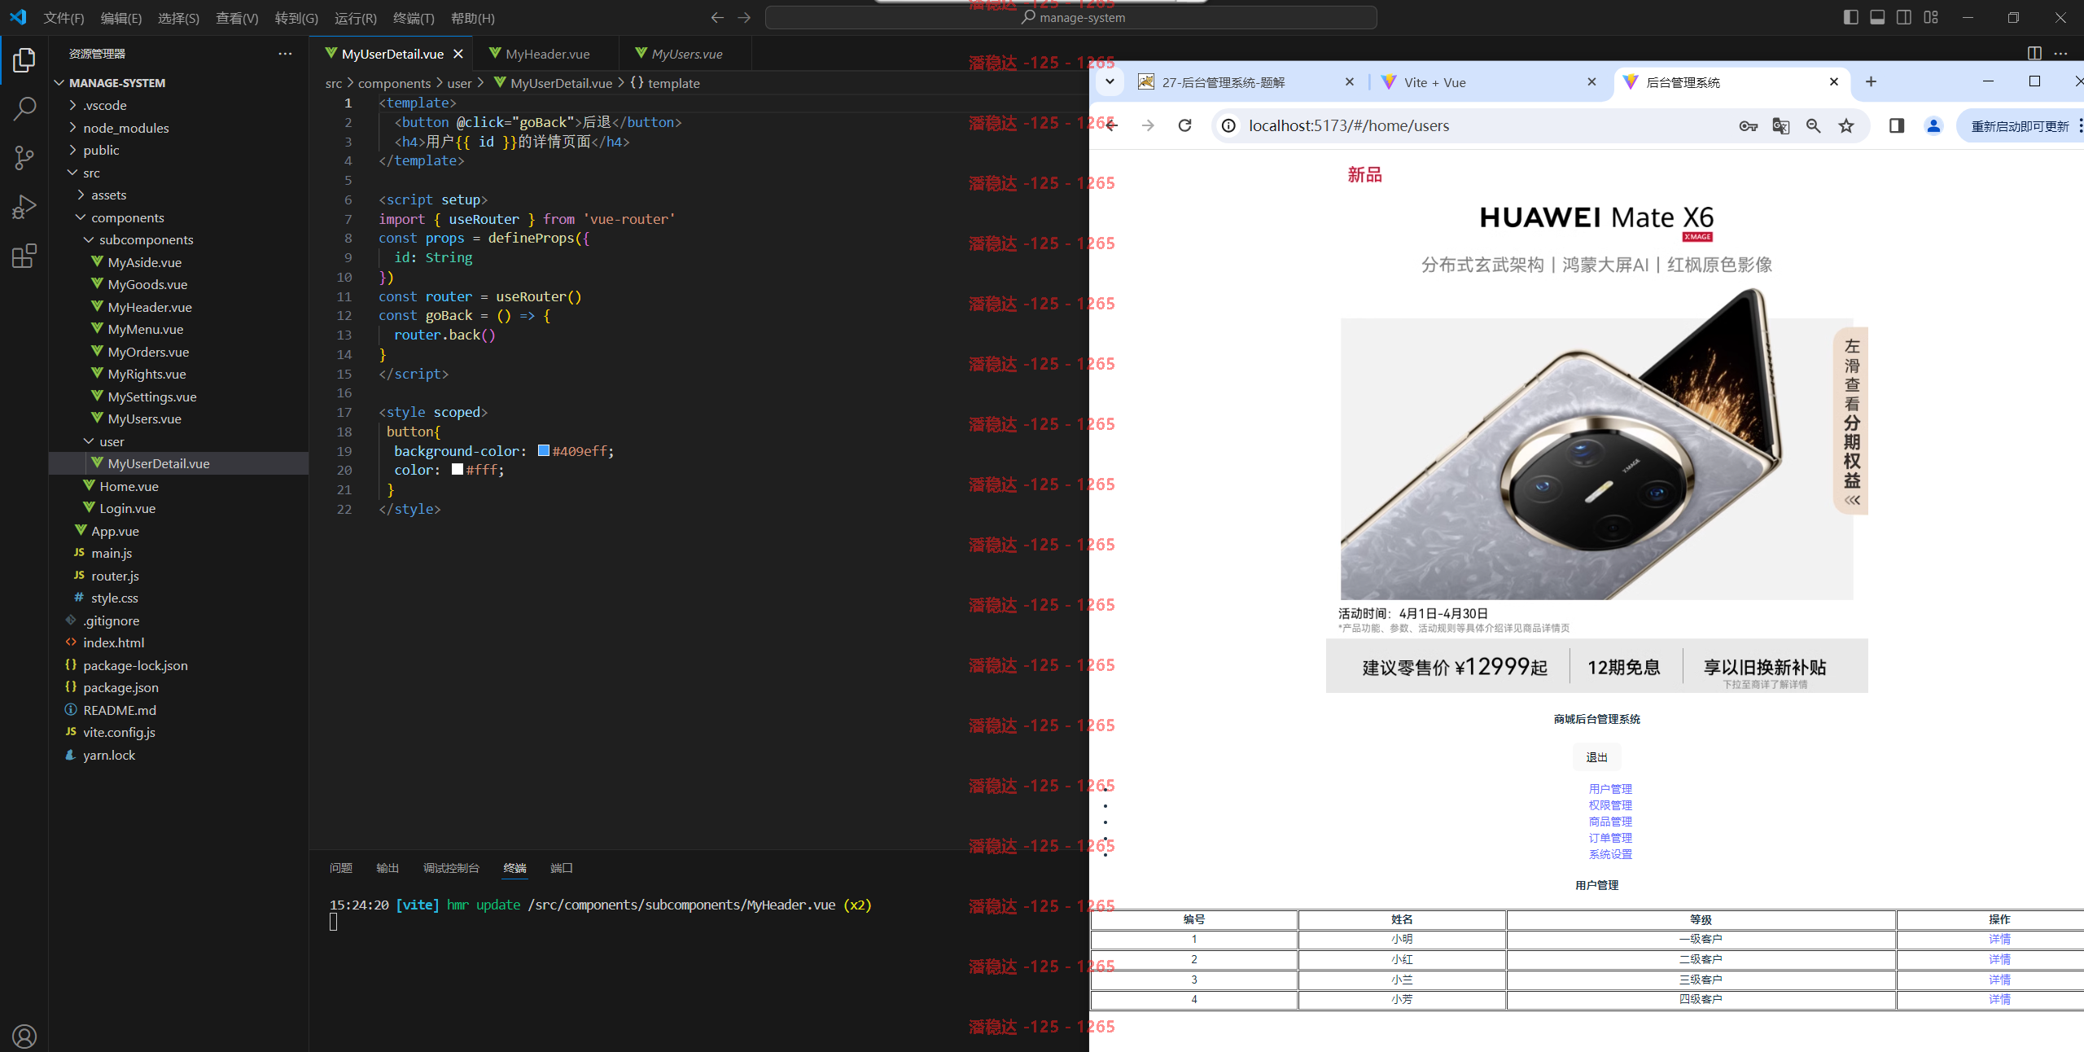Toggle the primary side bar layout icon
Image resolution: width=2084 pixels, height=1052 pixels.
tap(1850, 17)
